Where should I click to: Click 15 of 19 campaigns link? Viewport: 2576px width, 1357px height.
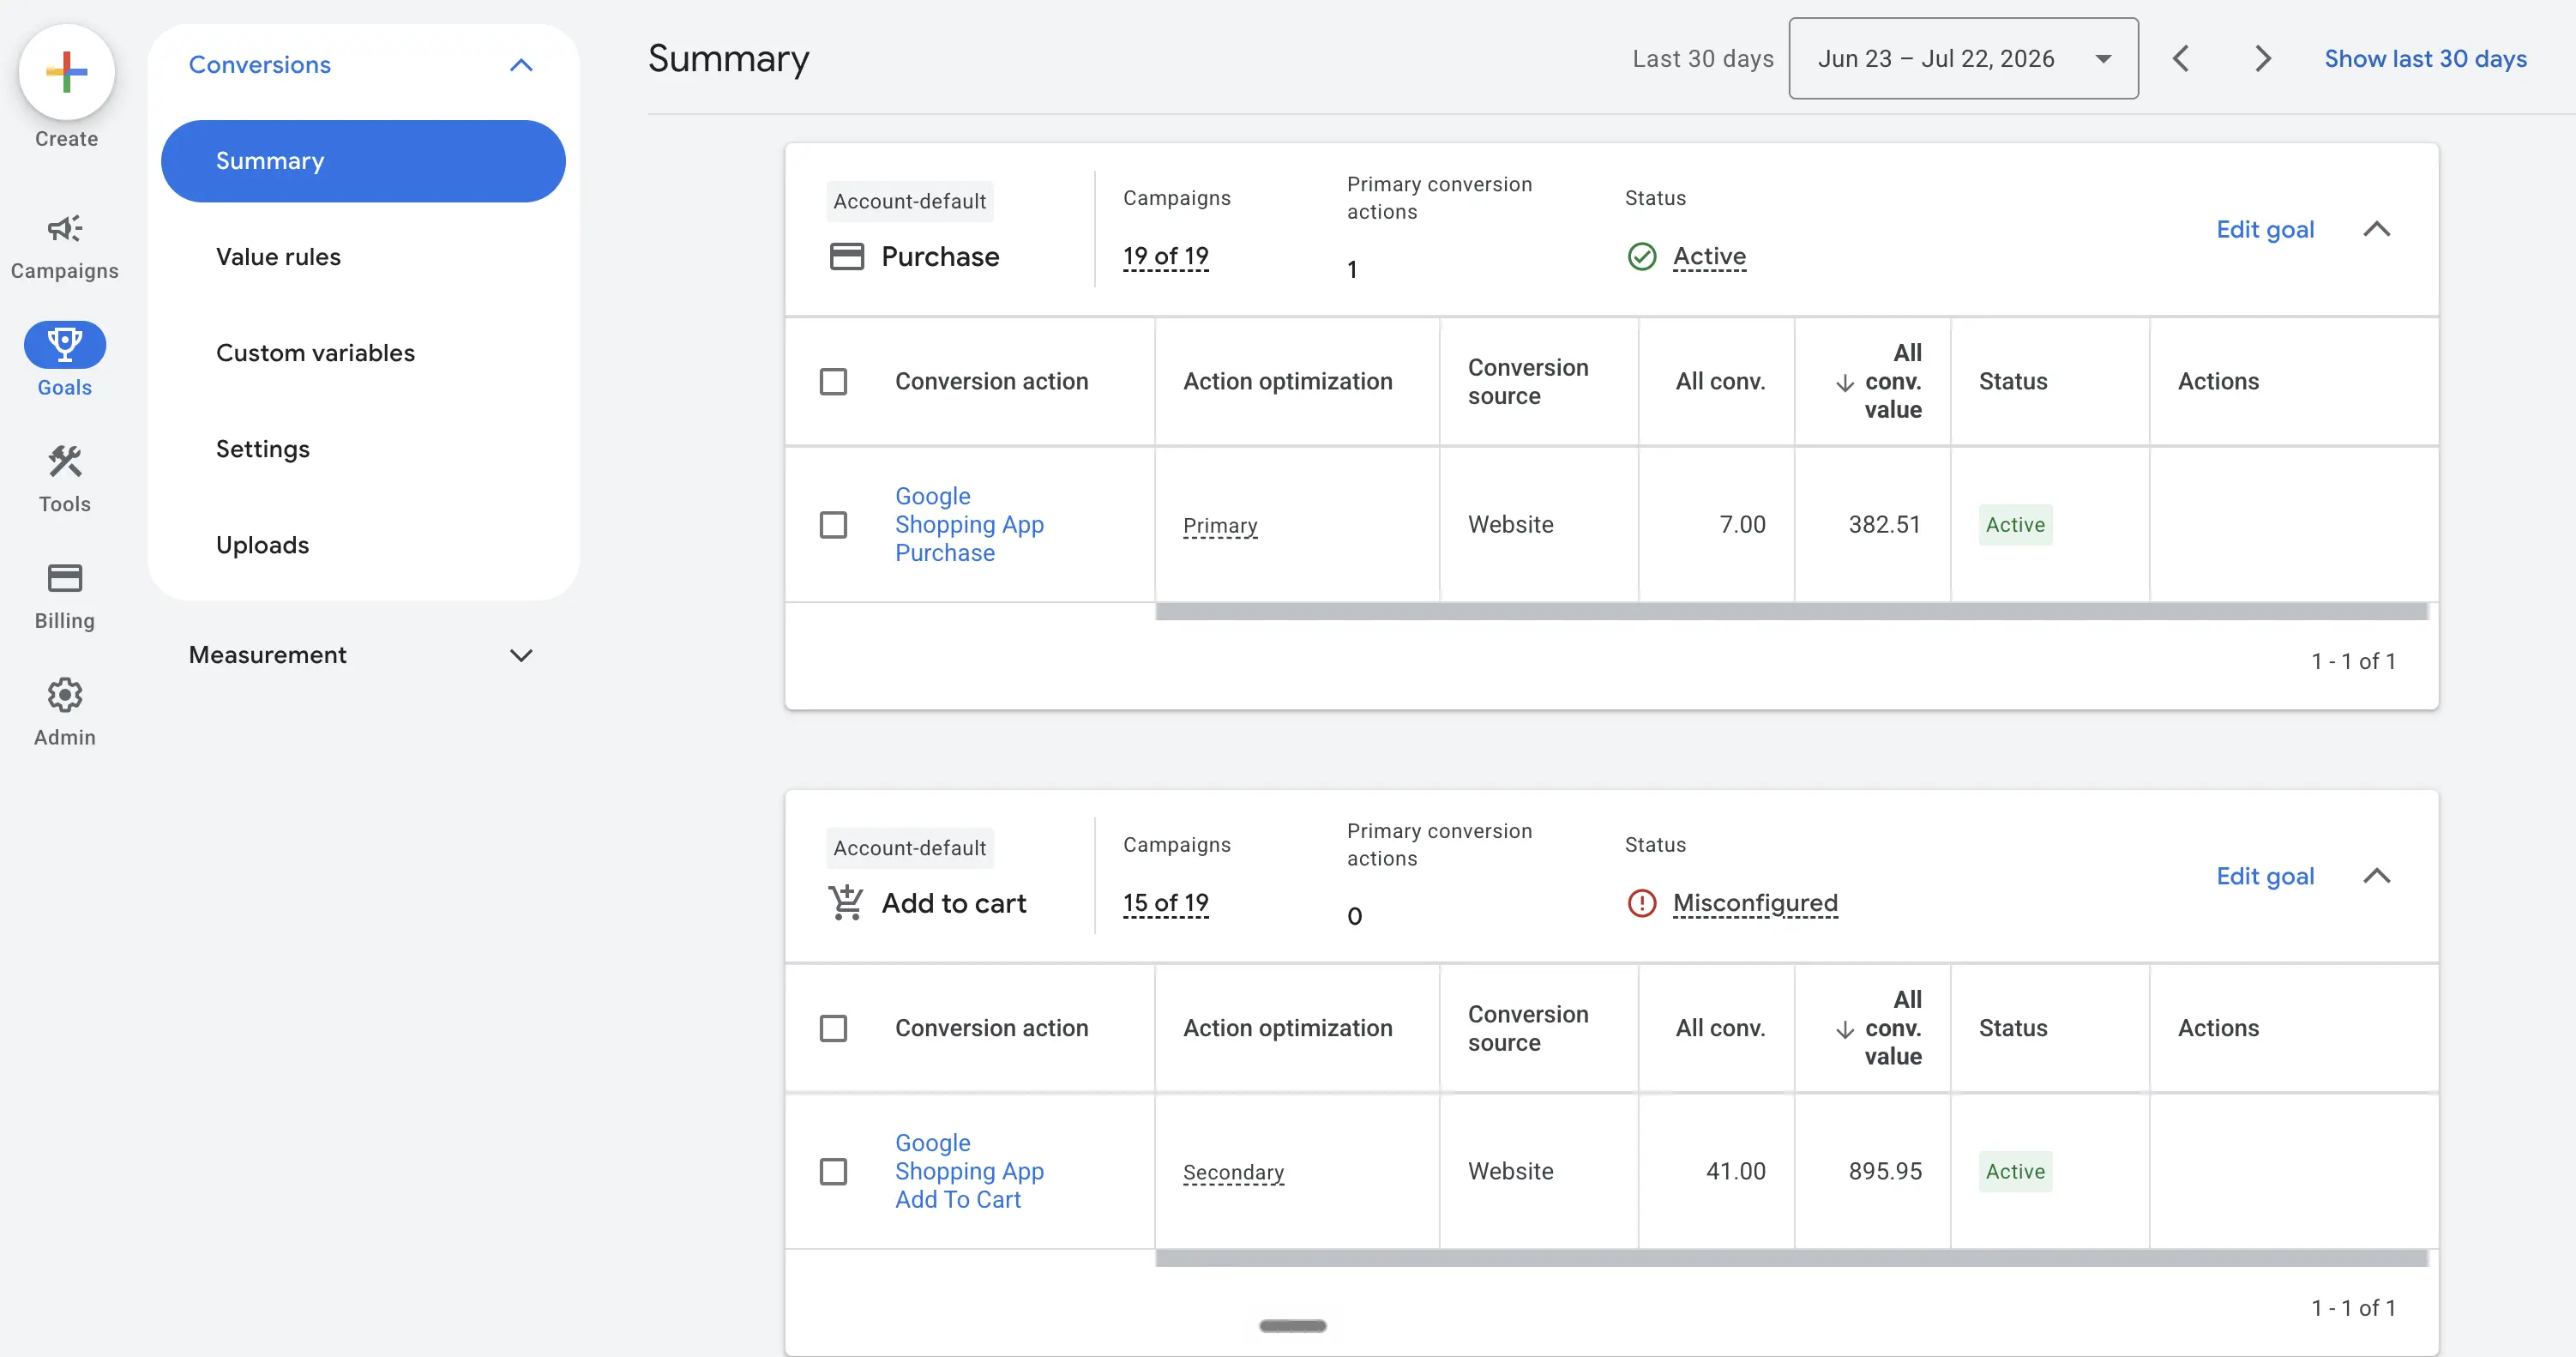coord(1165,903)
